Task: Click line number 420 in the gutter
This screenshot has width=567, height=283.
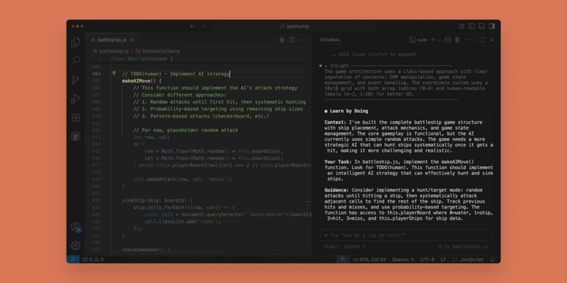Action: (96, 186)
